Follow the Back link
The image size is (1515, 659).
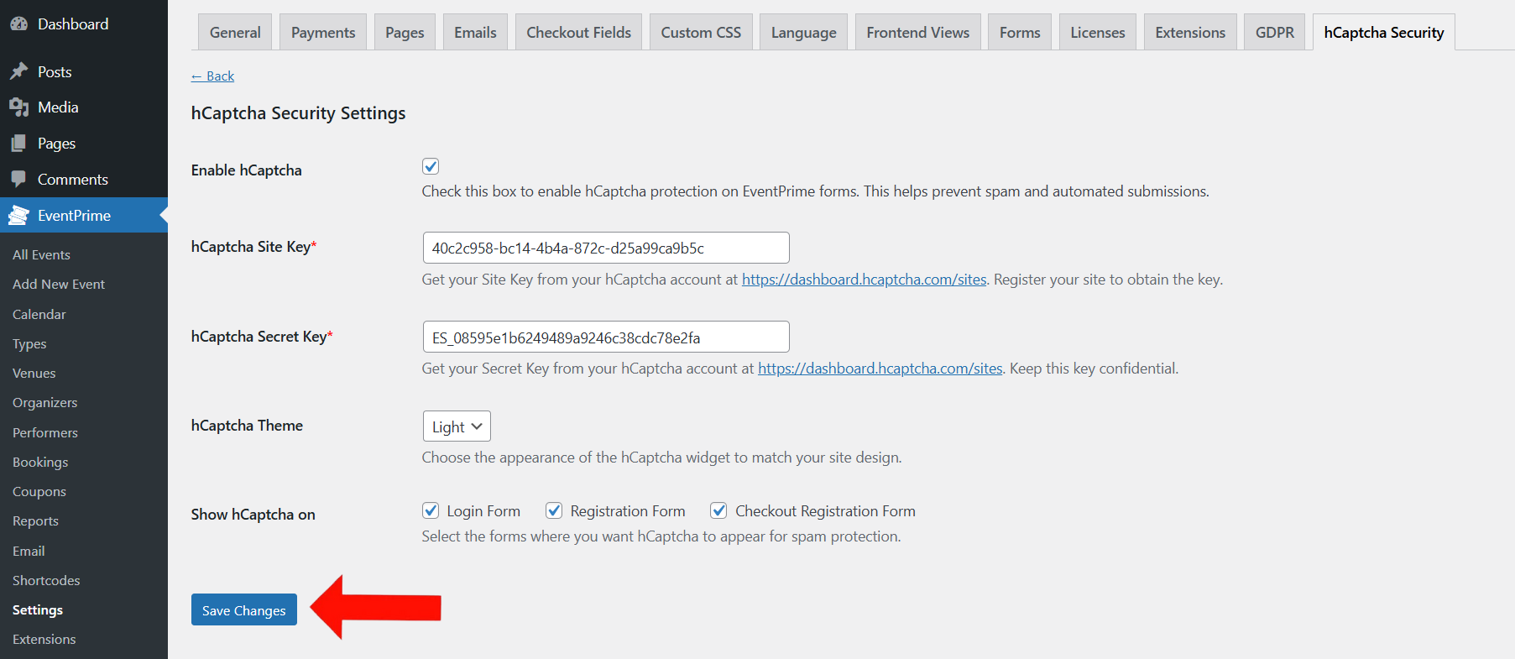coord(213,76)
